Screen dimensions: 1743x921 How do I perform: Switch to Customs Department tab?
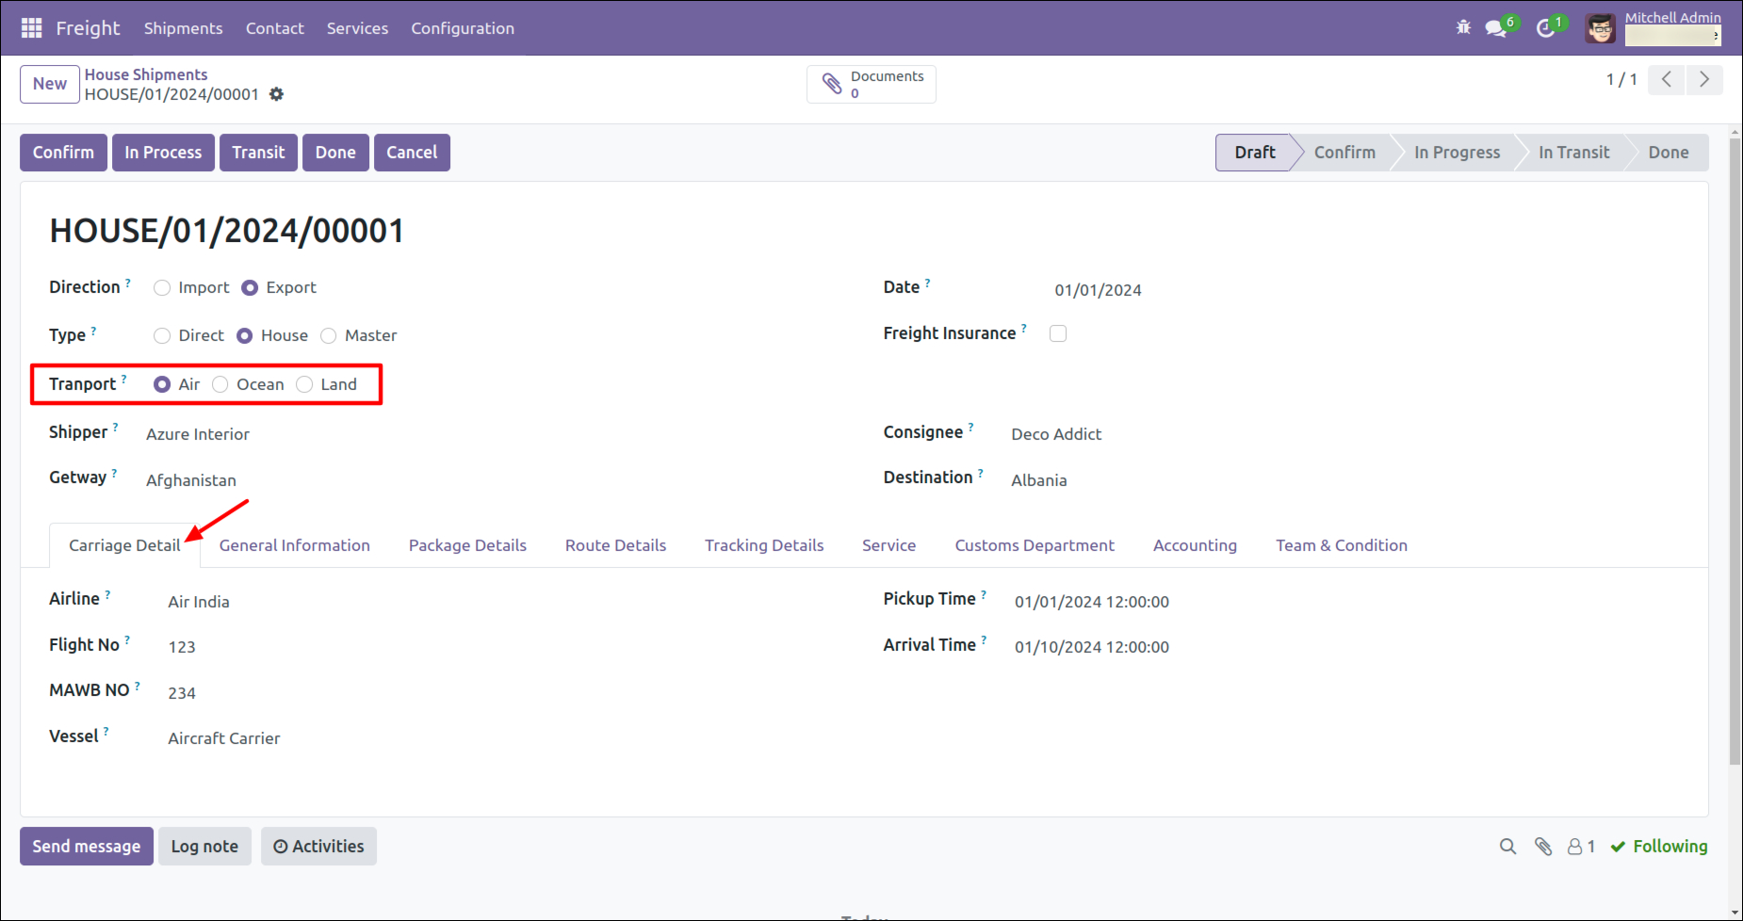[x=1034, y=545]
